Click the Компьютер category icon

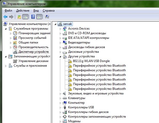[65, 103]
